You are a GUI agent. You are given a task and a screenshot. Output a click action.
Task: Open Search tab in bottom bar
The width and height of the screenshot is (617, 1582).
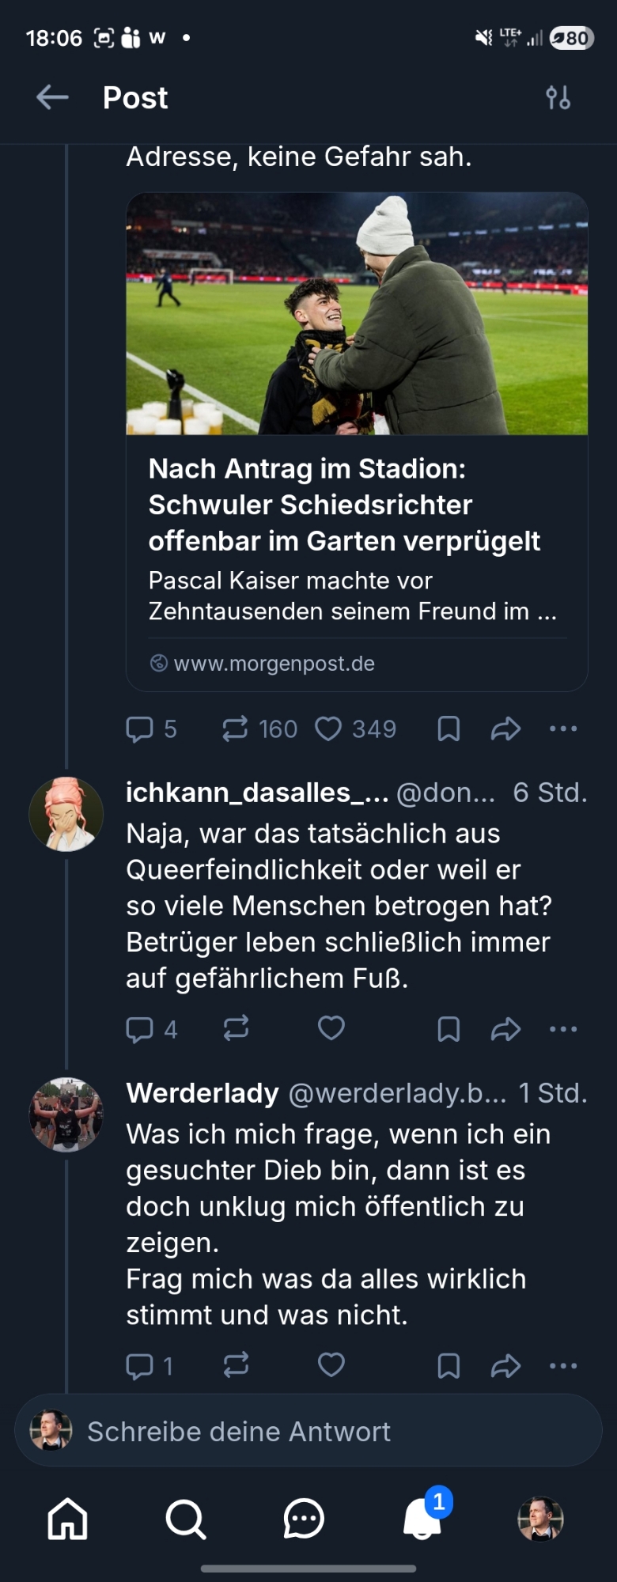point(186,1519)
